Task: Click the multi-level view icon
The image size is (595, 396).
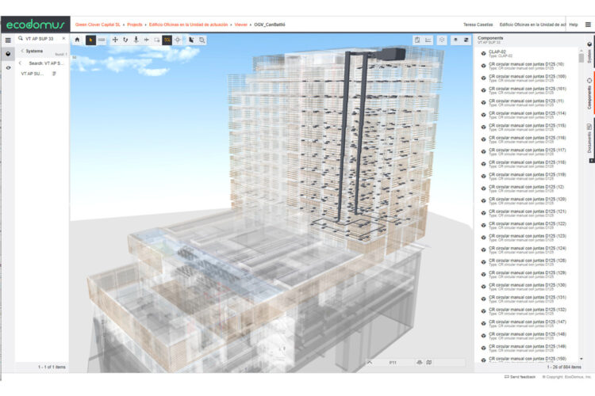Action: click(x=466, y=40)
